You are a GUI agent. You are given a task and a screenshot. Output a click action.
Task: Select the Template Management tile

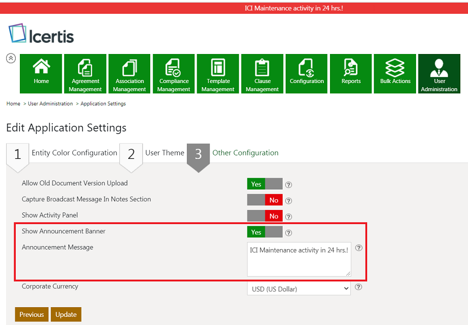point(218,73)
